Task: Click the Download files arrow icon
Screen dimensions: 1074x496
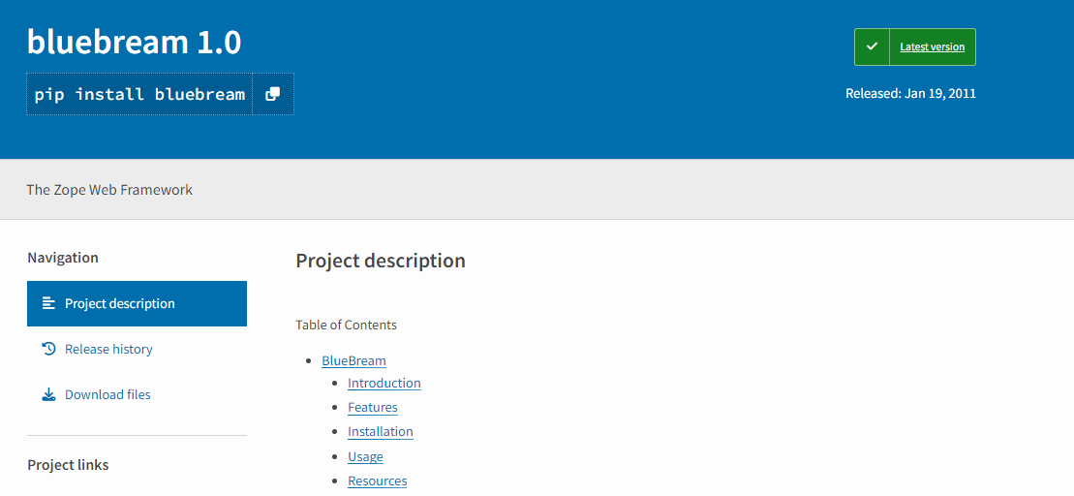Action: pos(48,394)
